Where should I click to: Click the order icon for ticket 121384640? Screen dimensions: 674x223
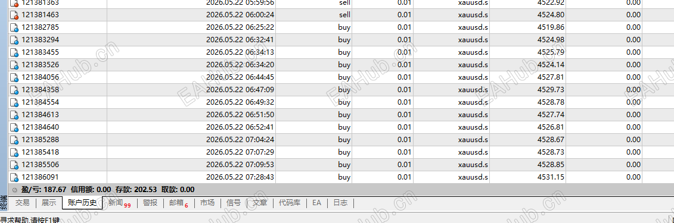click(14, 127)
